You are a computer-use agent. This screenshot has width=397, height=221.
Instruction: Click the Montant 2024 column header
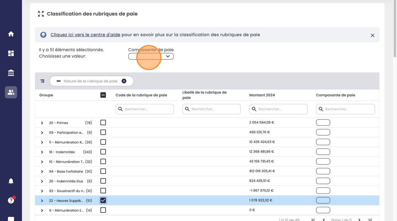[x=262, y=95]
